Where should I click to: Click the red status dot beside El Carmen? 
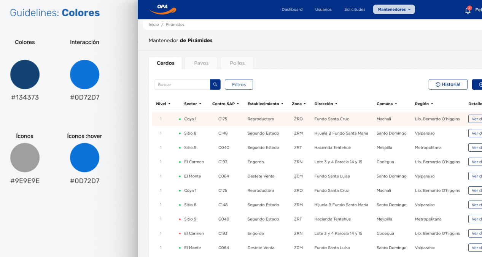180,233
